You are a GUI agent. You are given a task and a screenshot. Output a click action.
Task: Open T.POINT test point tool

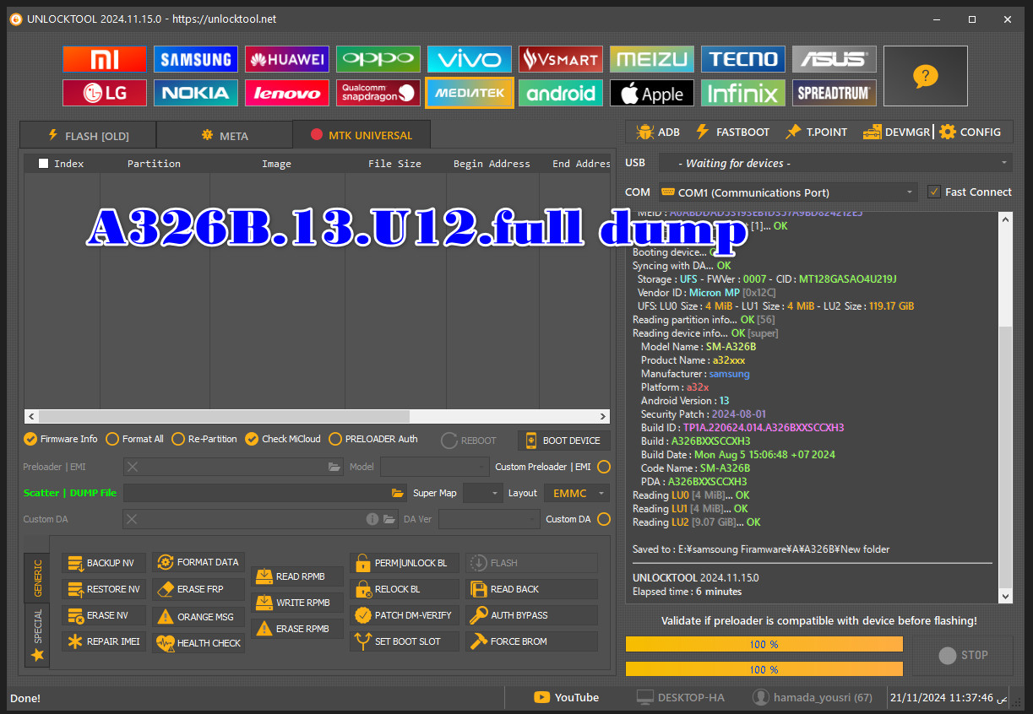pyautogui.click(x=816, y=132)
